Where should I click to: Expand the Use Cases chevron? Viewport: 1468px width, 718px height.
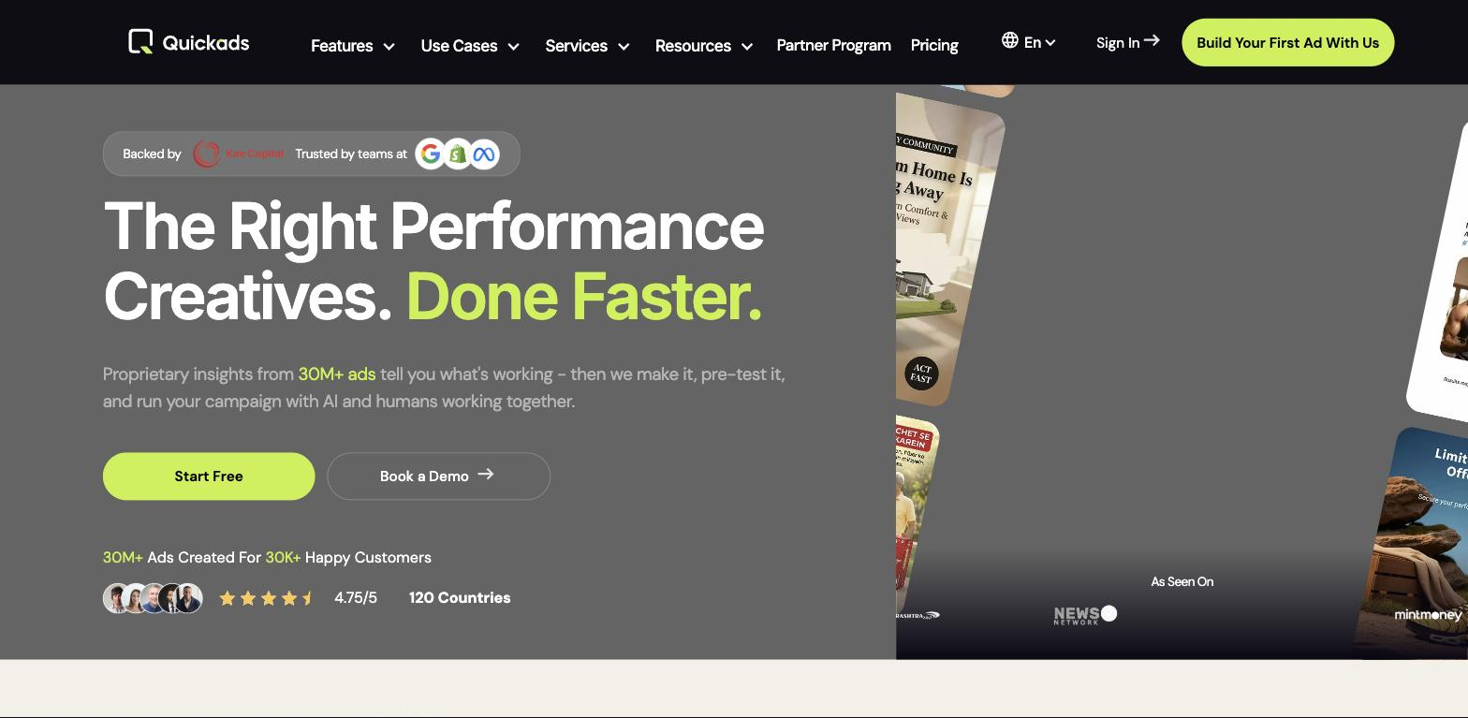click(x=513, y=46)
